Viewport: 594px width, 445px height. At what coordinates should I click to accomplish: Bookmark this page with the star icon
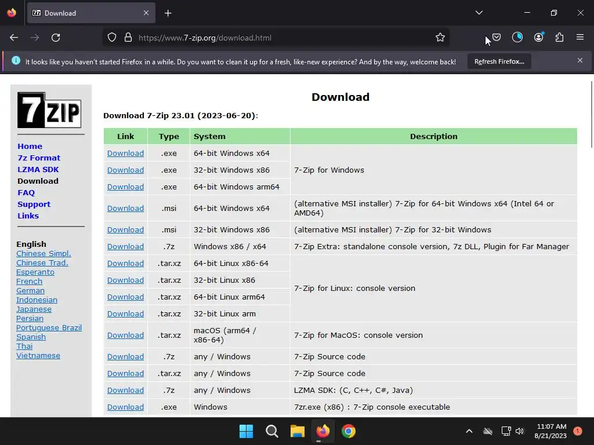coord(440,38)
